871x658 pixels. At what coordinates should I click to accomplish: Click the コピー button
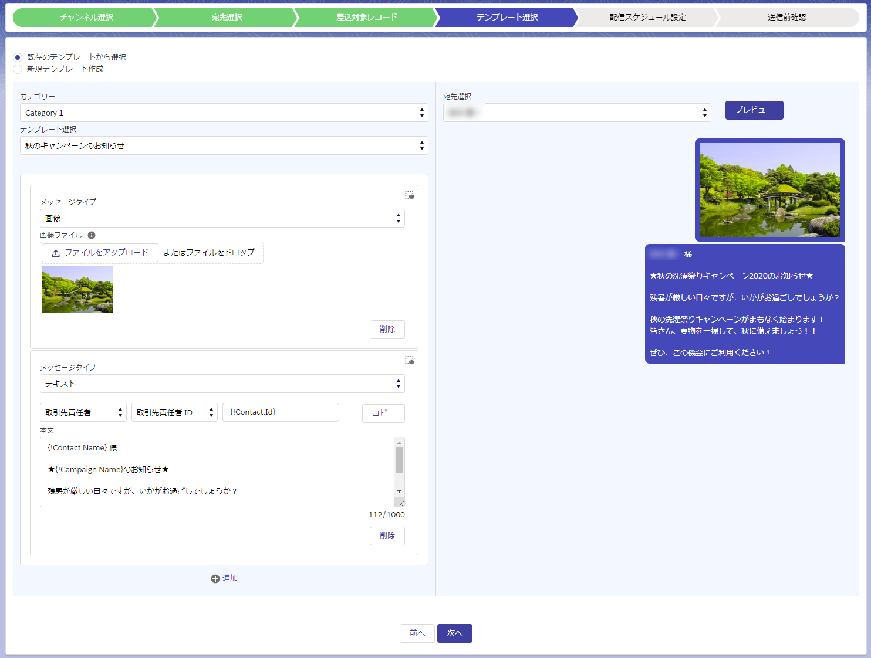coord(383,413)
